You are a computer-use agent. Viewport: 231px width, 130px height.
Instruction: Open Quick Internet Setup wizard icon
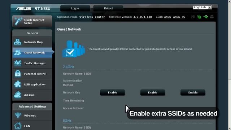click(x=18, y=21)
